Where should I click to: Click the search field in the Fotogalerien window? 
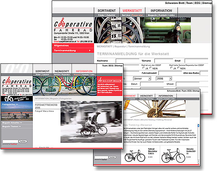(x=10, y=142)
